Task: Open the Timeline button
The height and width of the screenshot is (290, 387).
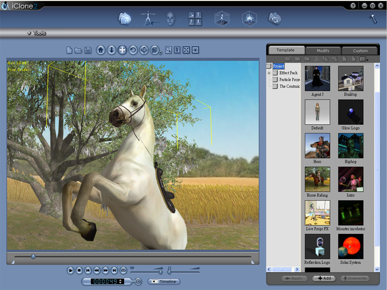Action: click(x=164, y=281)
